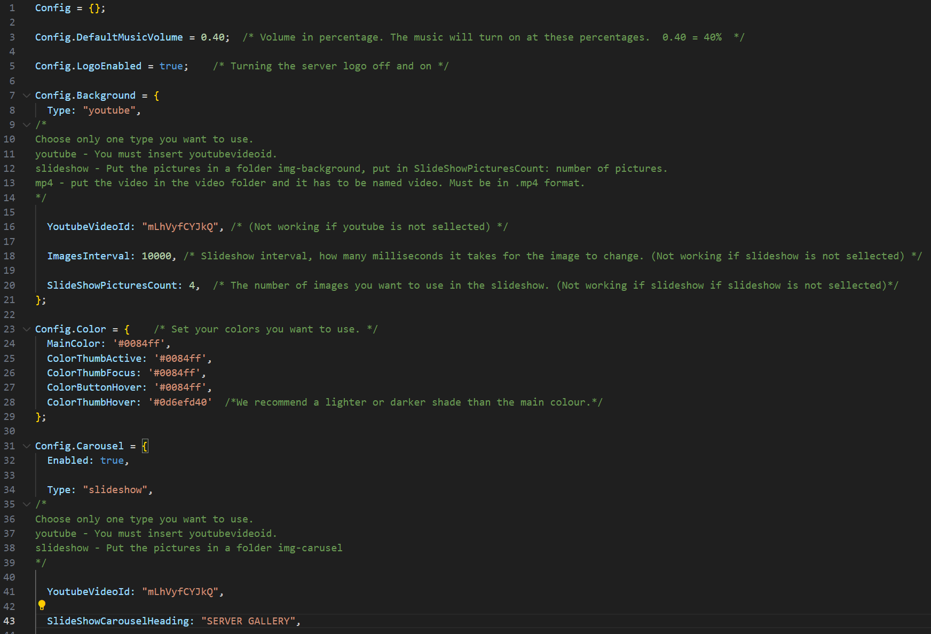This screenshot has width=931, height=634.
Task: Place cursor on the 'youtube' Type string
Action: pyautogui.click(x=109, y=110)
